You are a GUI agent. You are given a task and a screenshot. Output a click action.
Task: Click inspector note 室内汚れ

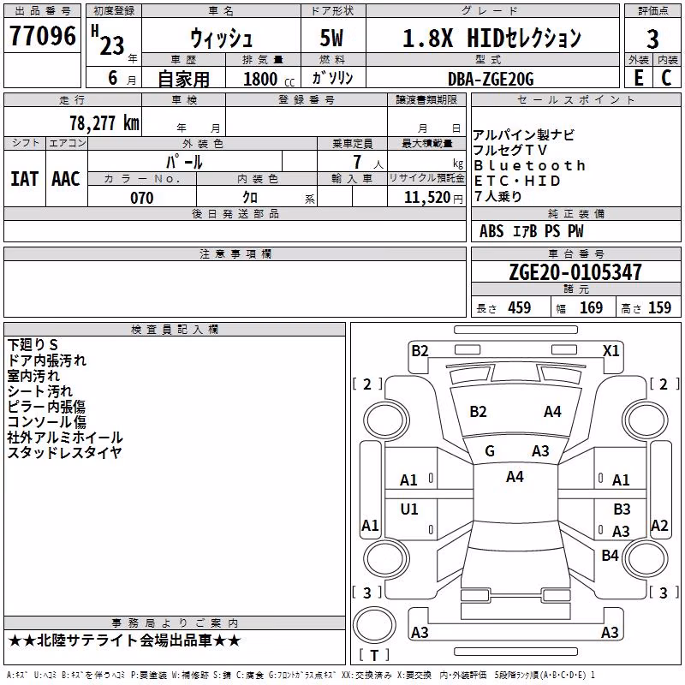pyautogui.click(x=33, y=376)
